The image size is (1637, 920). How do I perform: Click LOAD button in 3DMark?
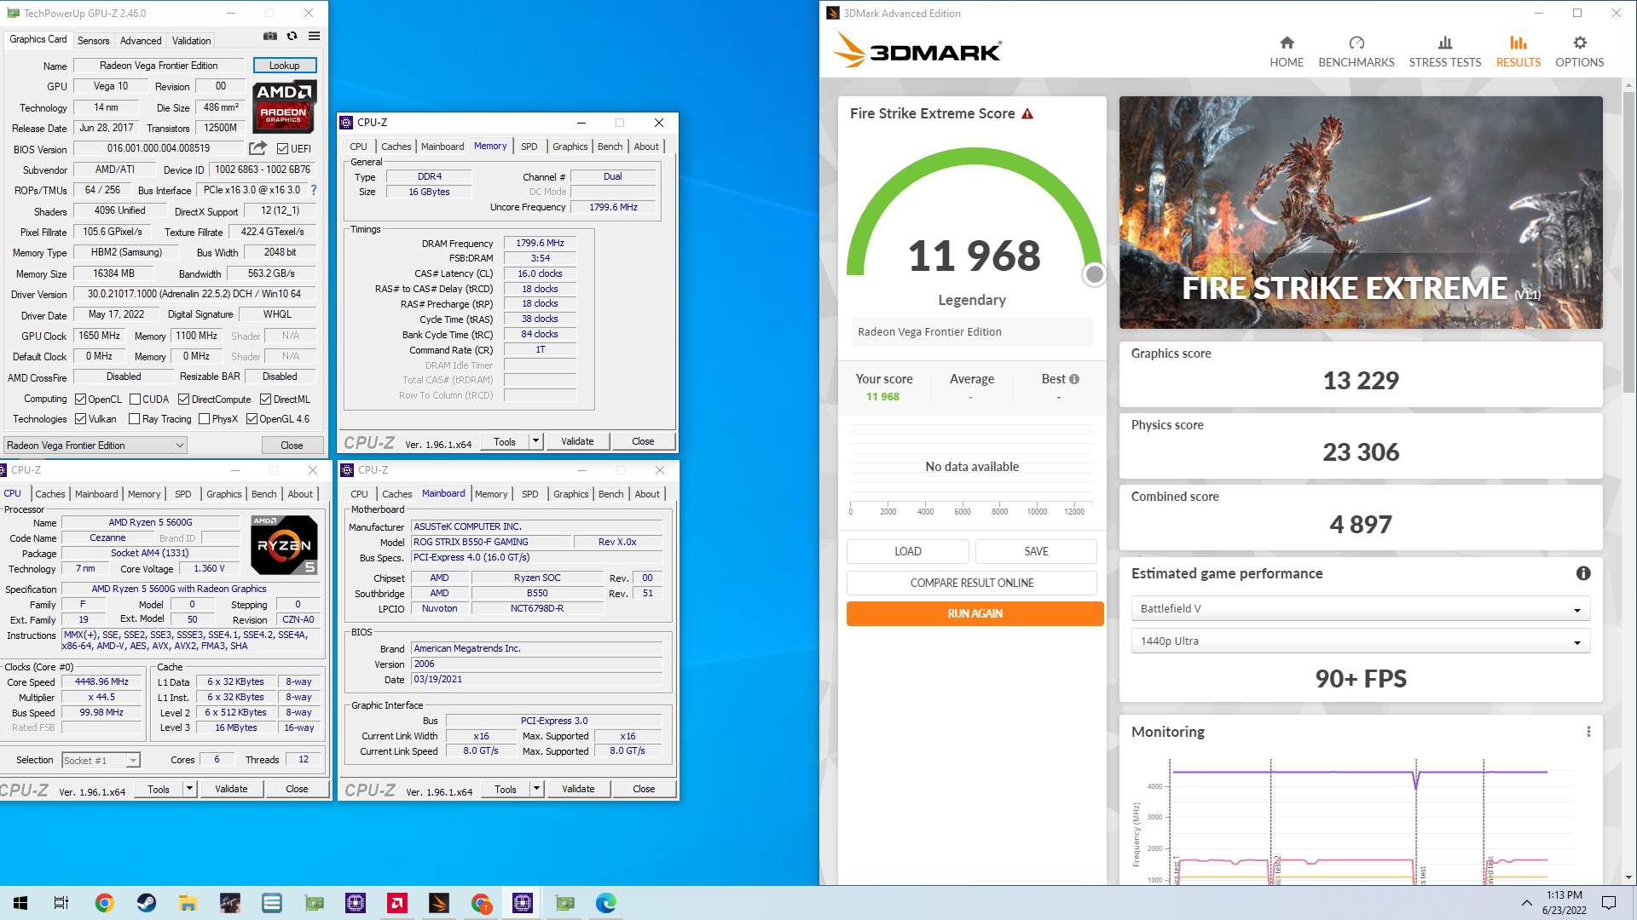point(908,551)
